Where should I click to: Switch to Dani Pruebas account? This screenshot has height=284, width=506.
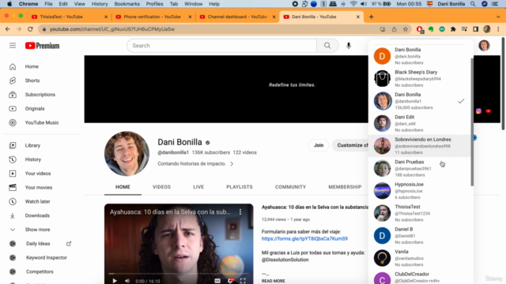[421, 168]
